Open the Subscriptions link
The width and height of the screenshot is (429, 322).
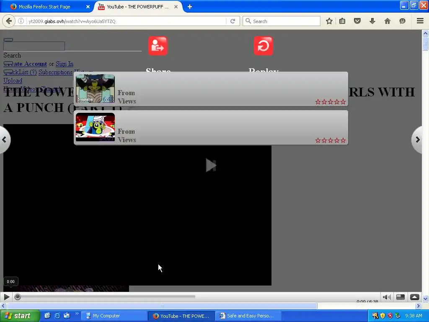(x=55, y=72)
